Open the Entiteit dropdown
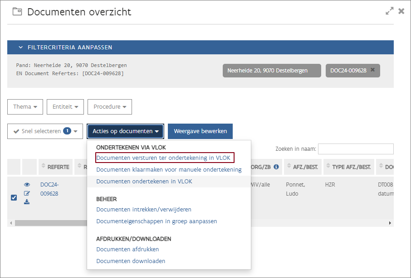 65,107
